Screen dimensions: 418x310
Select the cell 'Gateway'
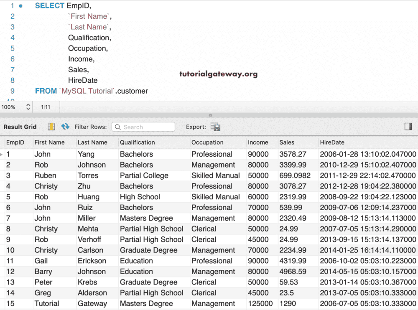(92, 303)
